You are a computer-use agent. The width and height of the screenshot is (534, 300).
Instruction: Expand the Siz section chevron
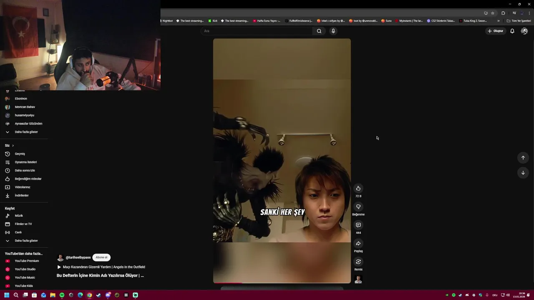(x=13, y=145)
